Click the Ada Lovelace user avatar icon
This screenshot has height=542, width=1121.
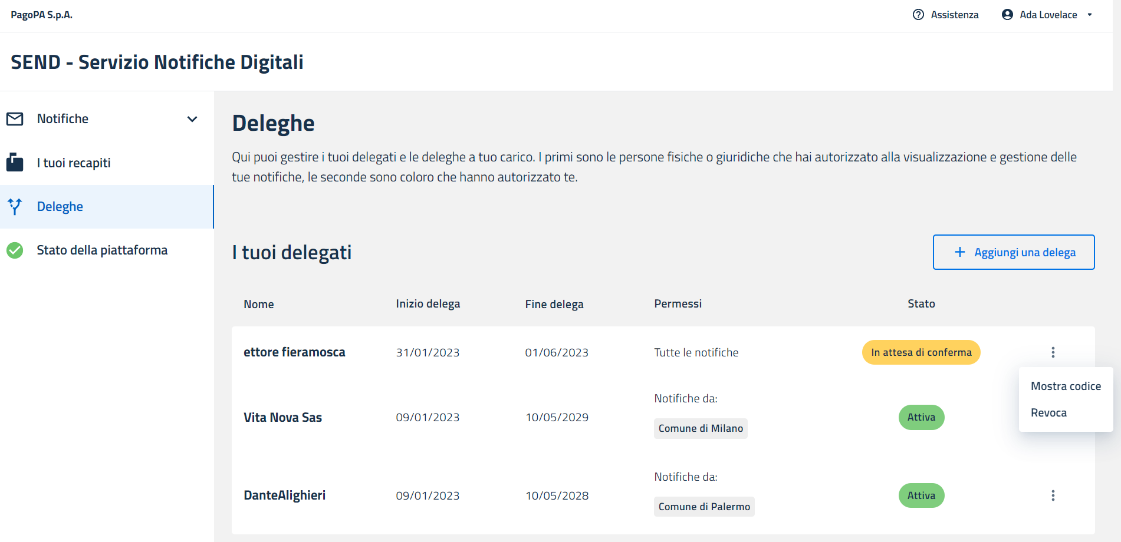click(1007, 15)
